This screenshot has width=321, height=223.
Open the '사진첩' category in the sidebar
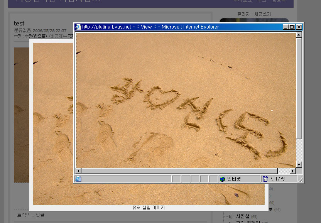(243, 216)
